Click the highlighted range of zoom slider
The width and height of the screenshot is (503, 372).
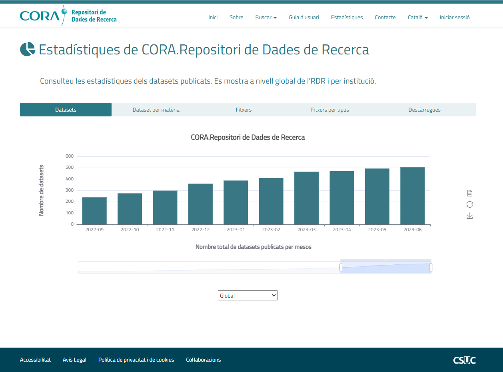(x=386, y=268)
